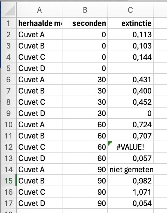Select column B header
Image resolution: width=167 pixels, height=213 pixels.
[85, 10]
